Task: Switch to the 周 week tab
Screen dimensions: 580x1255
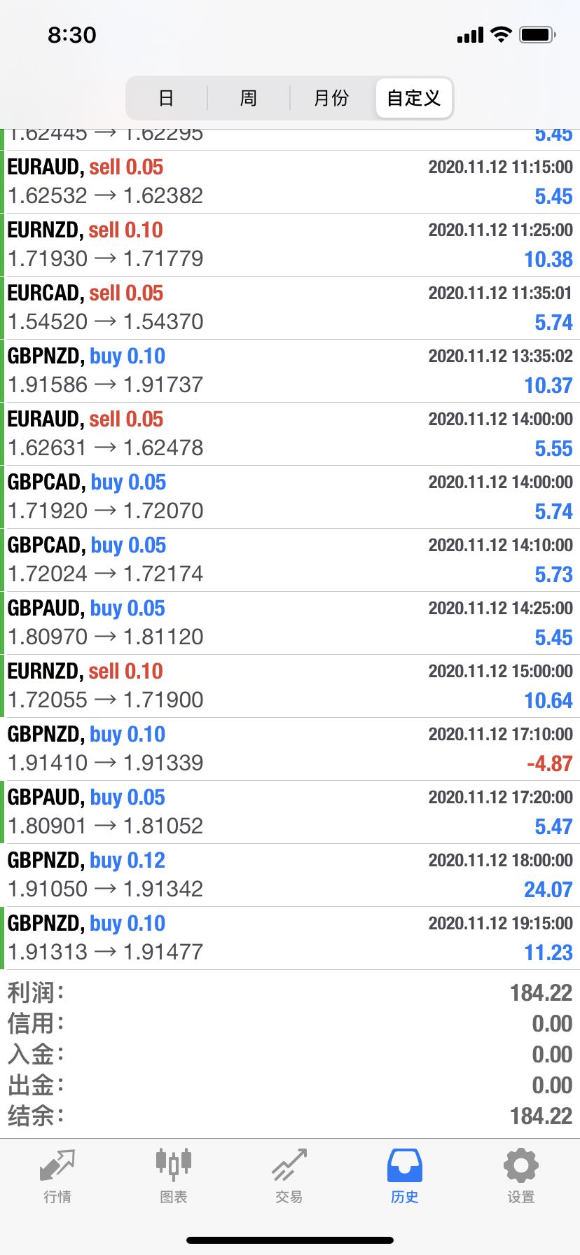Action: [249, 98]
